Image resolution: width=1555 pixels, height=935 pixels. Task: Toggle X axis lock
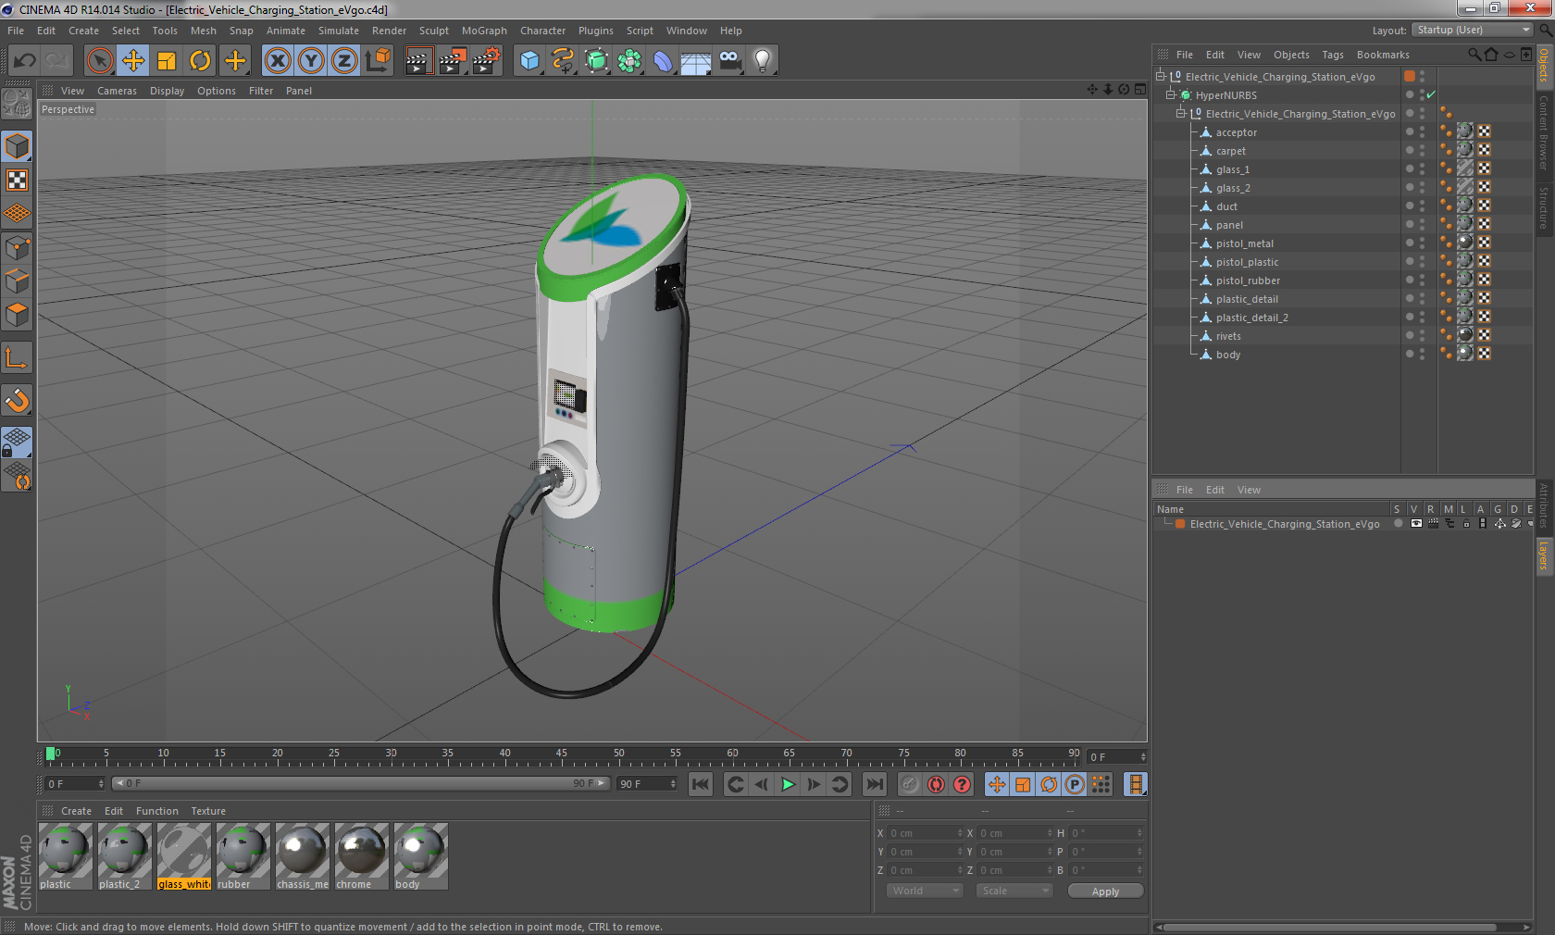click(x=278, y=61)
